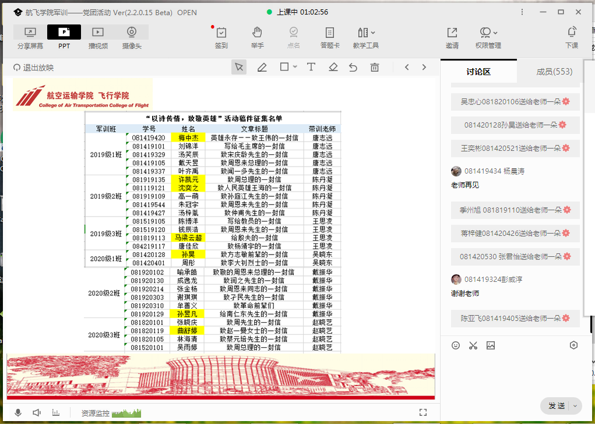Toggle the microphone on or off
This screenshot has width=595, height=424.
click(18, 413)
